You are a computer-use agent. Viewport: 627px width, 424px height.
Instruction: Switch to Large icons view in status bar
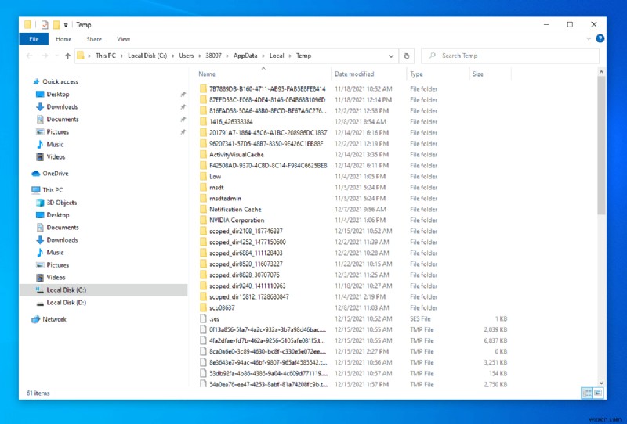coord(597,393)
